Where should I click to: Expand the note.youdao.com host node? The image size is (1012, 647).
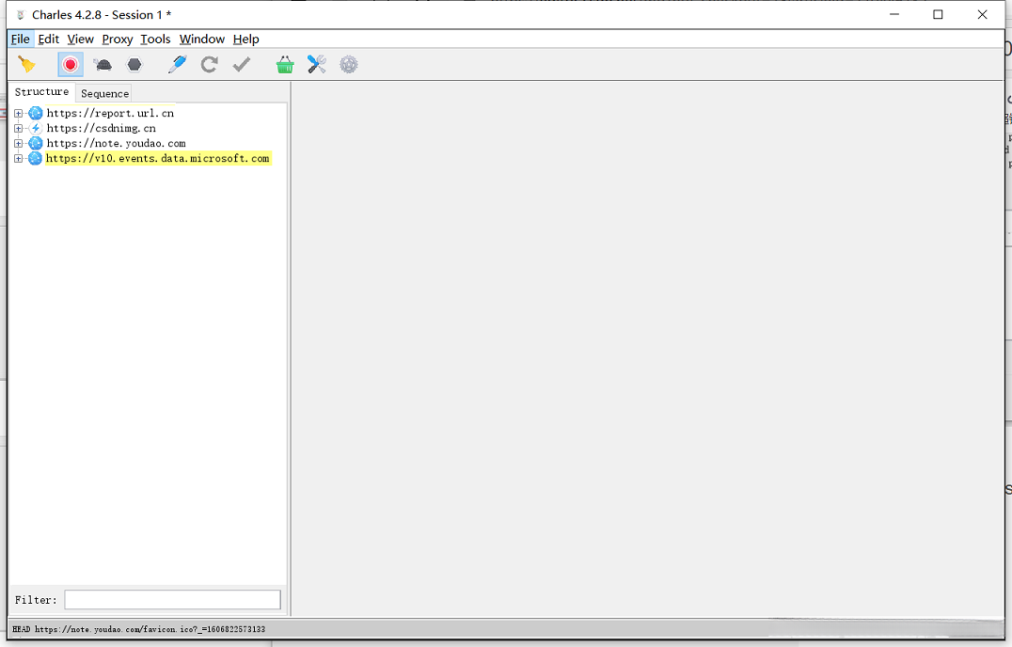click(x=18, y=144)
